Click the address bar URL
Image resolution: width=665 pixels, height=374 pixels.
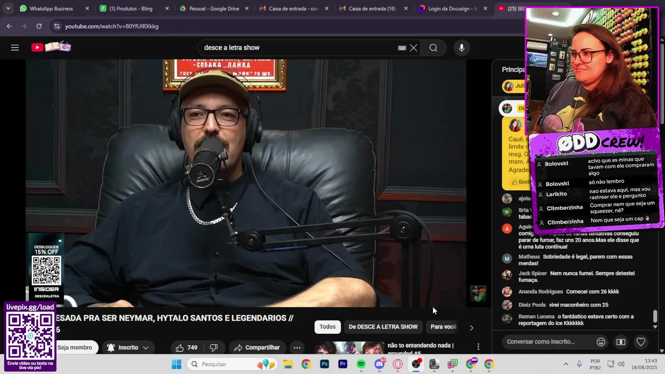(112, 26)
